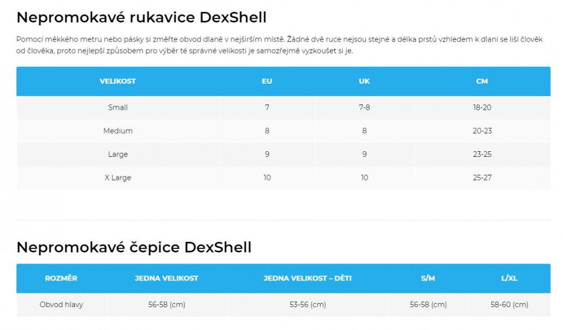Select the CM column header in gloves table
563x330 pixels.
(x=482, y=82)
